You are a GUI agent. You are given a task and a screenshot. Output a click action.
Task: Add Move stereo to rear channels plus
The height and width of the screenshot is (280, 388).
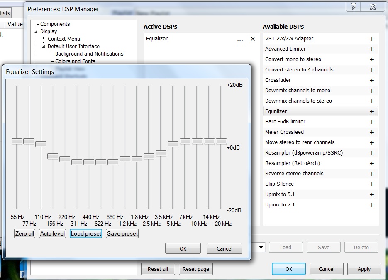(372, 143)
